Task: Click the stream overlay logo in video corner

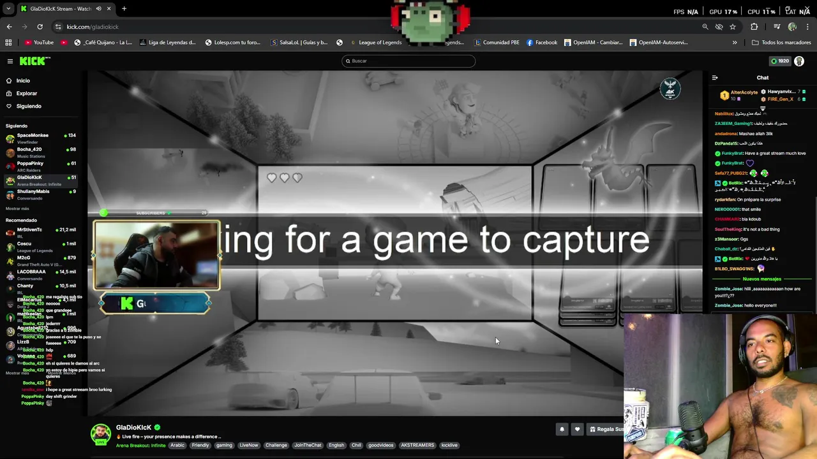Action: click(670, 89)
